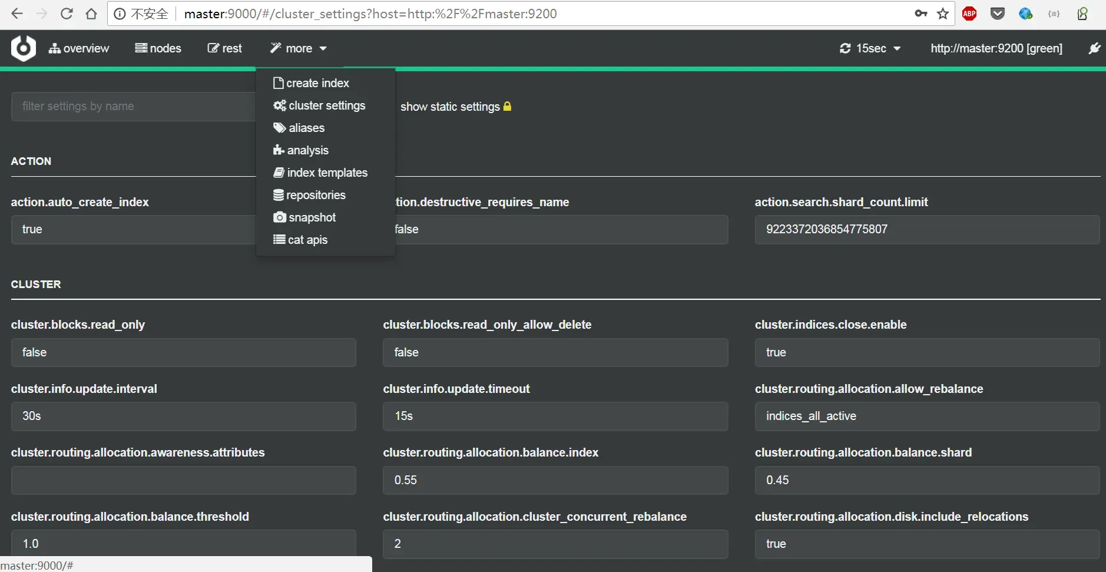Image resolution: width=1106 pixels, height=572 pixels.
Task: Click the Cerebro logo icon
Action: pyautogui.click(x=24, y=48)
